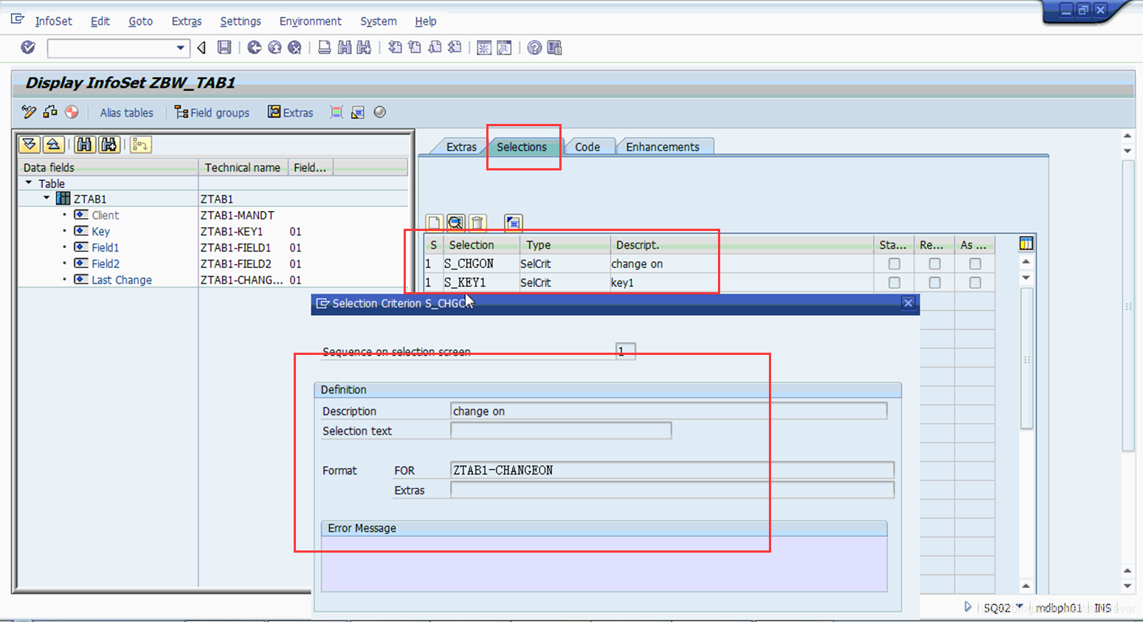
Task: Switch to the Extras tab
Action: point(461,147)
